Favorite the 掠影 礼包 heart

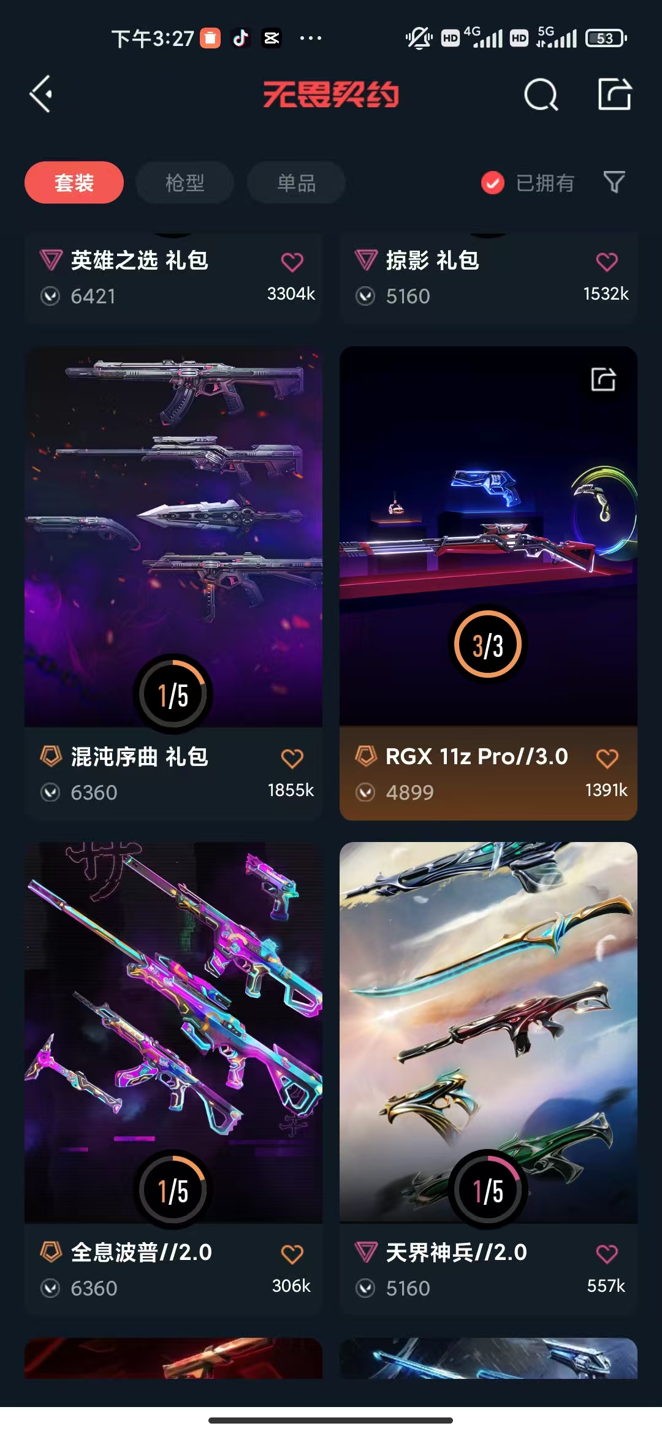[x=607, y=262]
